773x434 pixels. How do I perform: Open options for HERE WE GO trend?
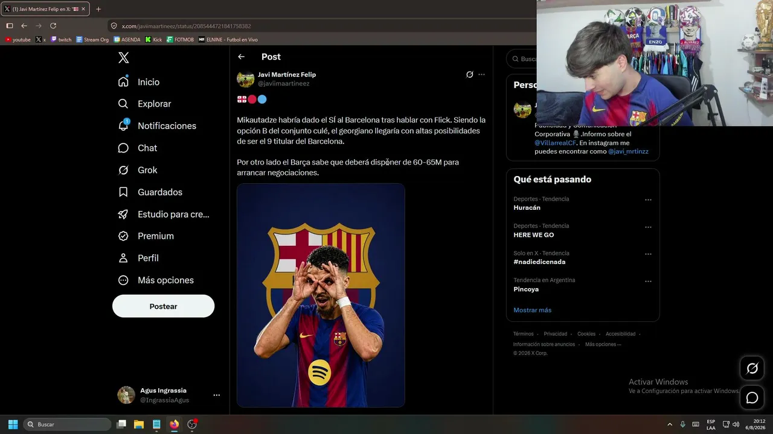point(648,227)
